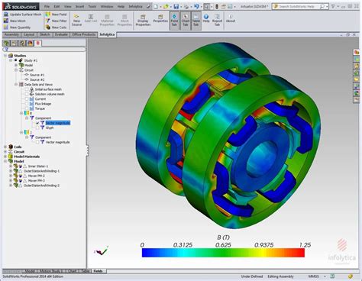This screenshot has width=362, height=281.
Task: Expand the Coils tree node
Action: [x=5, y=147]
